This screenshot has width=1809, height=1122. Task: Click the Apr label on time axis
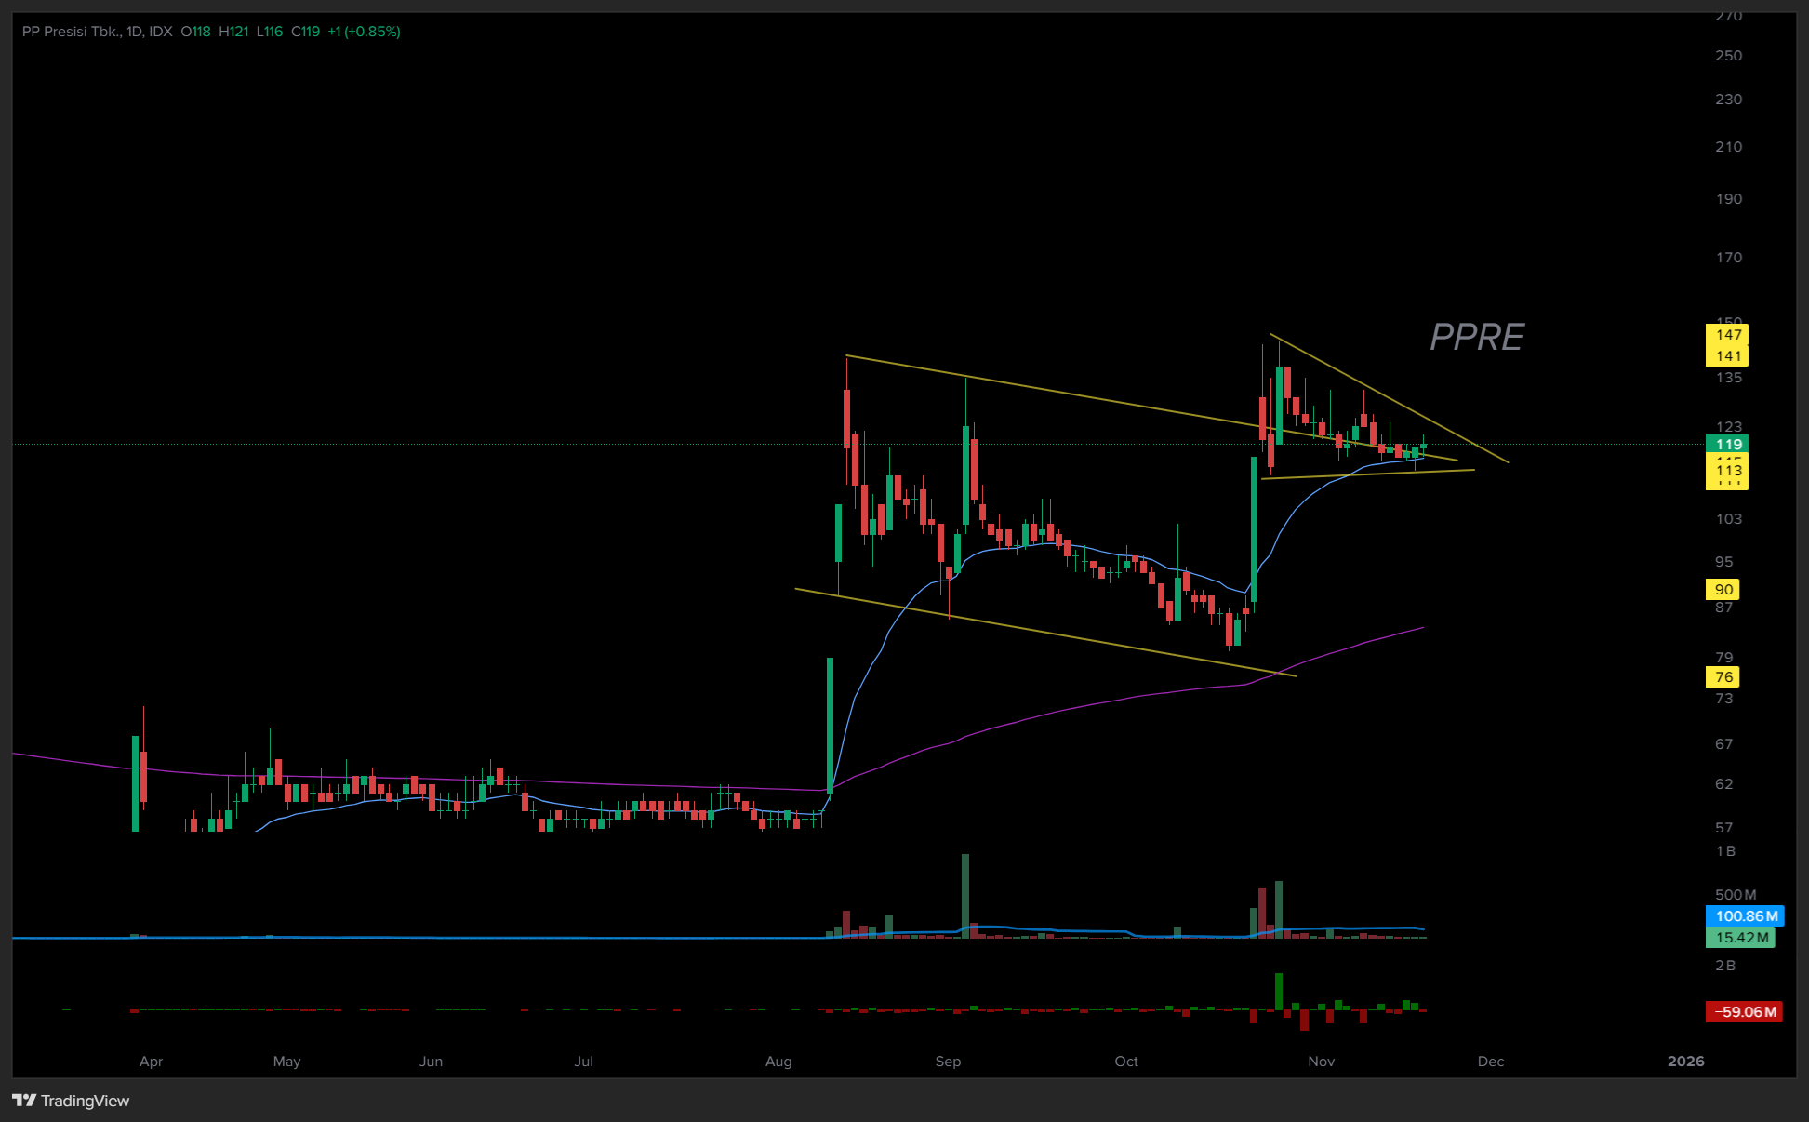[x=151, y=1061]
